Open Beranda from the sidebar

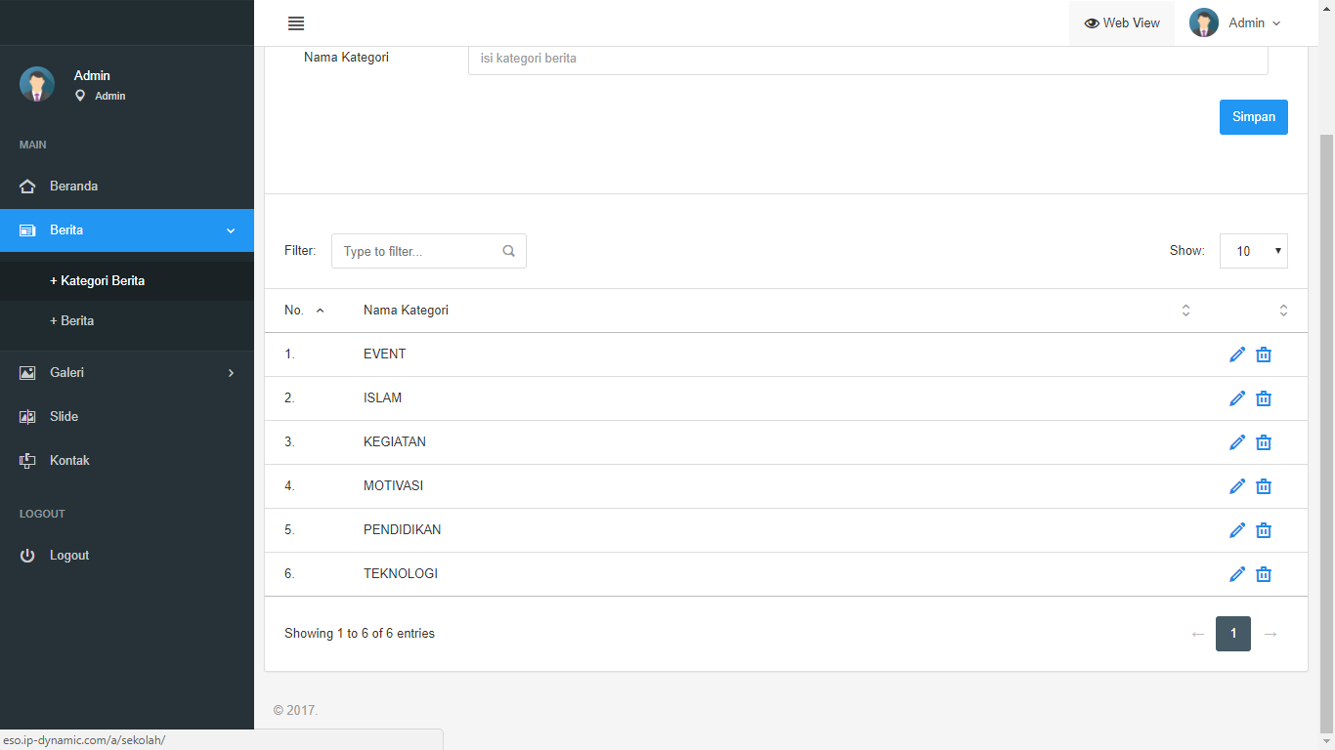pos(73,186)
